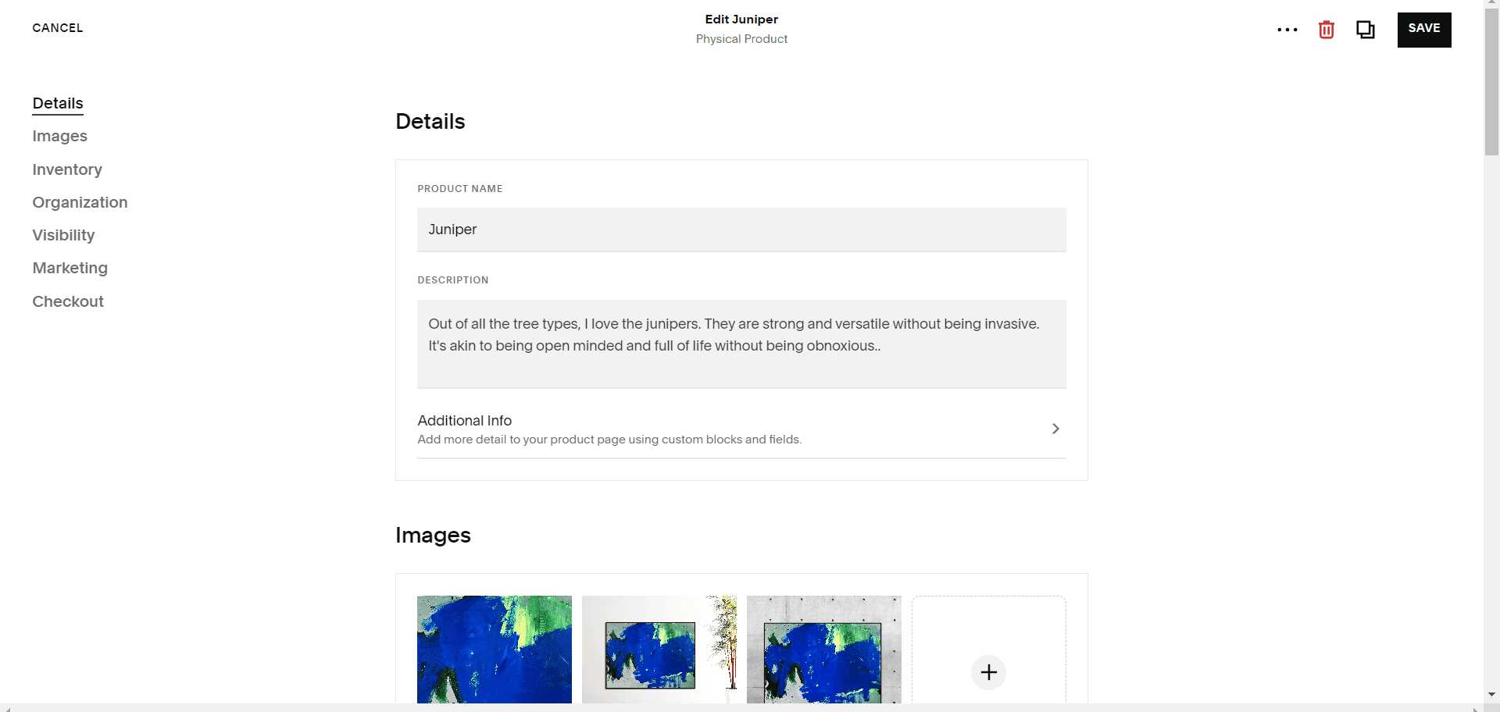
Task: Expand Additional Info chevron arrow
Action: pos(1055,429)
